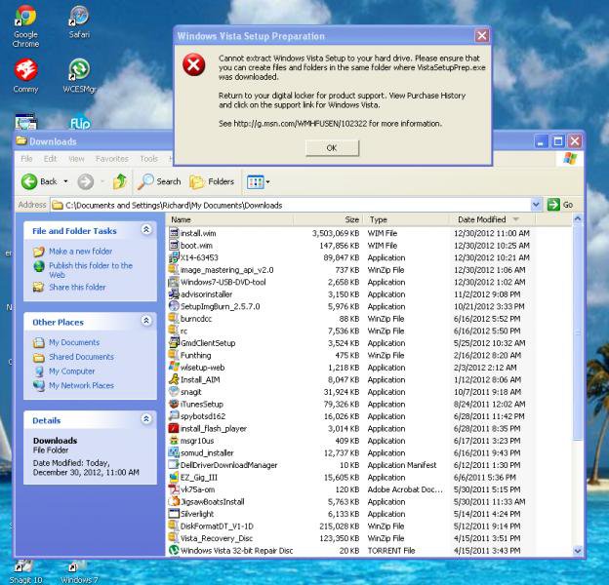Open Shared Documents link
This screenshot has height=585, width=609.
click(x=81, y=357)
